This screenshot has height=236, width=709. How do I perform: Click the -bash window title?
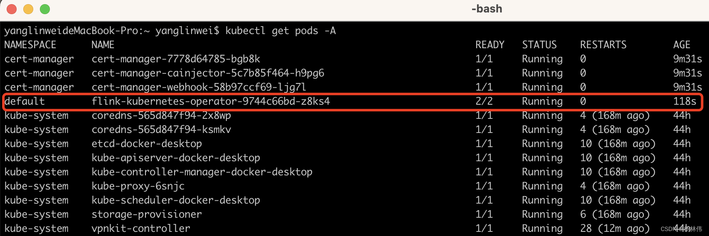(x=487, y=9)
